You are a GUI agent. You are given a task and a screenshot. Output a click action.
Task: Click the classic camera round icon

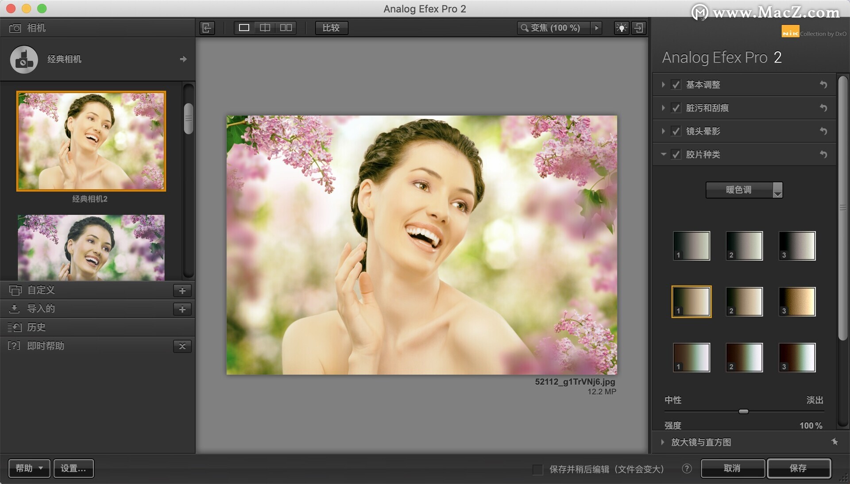point(24,59)
